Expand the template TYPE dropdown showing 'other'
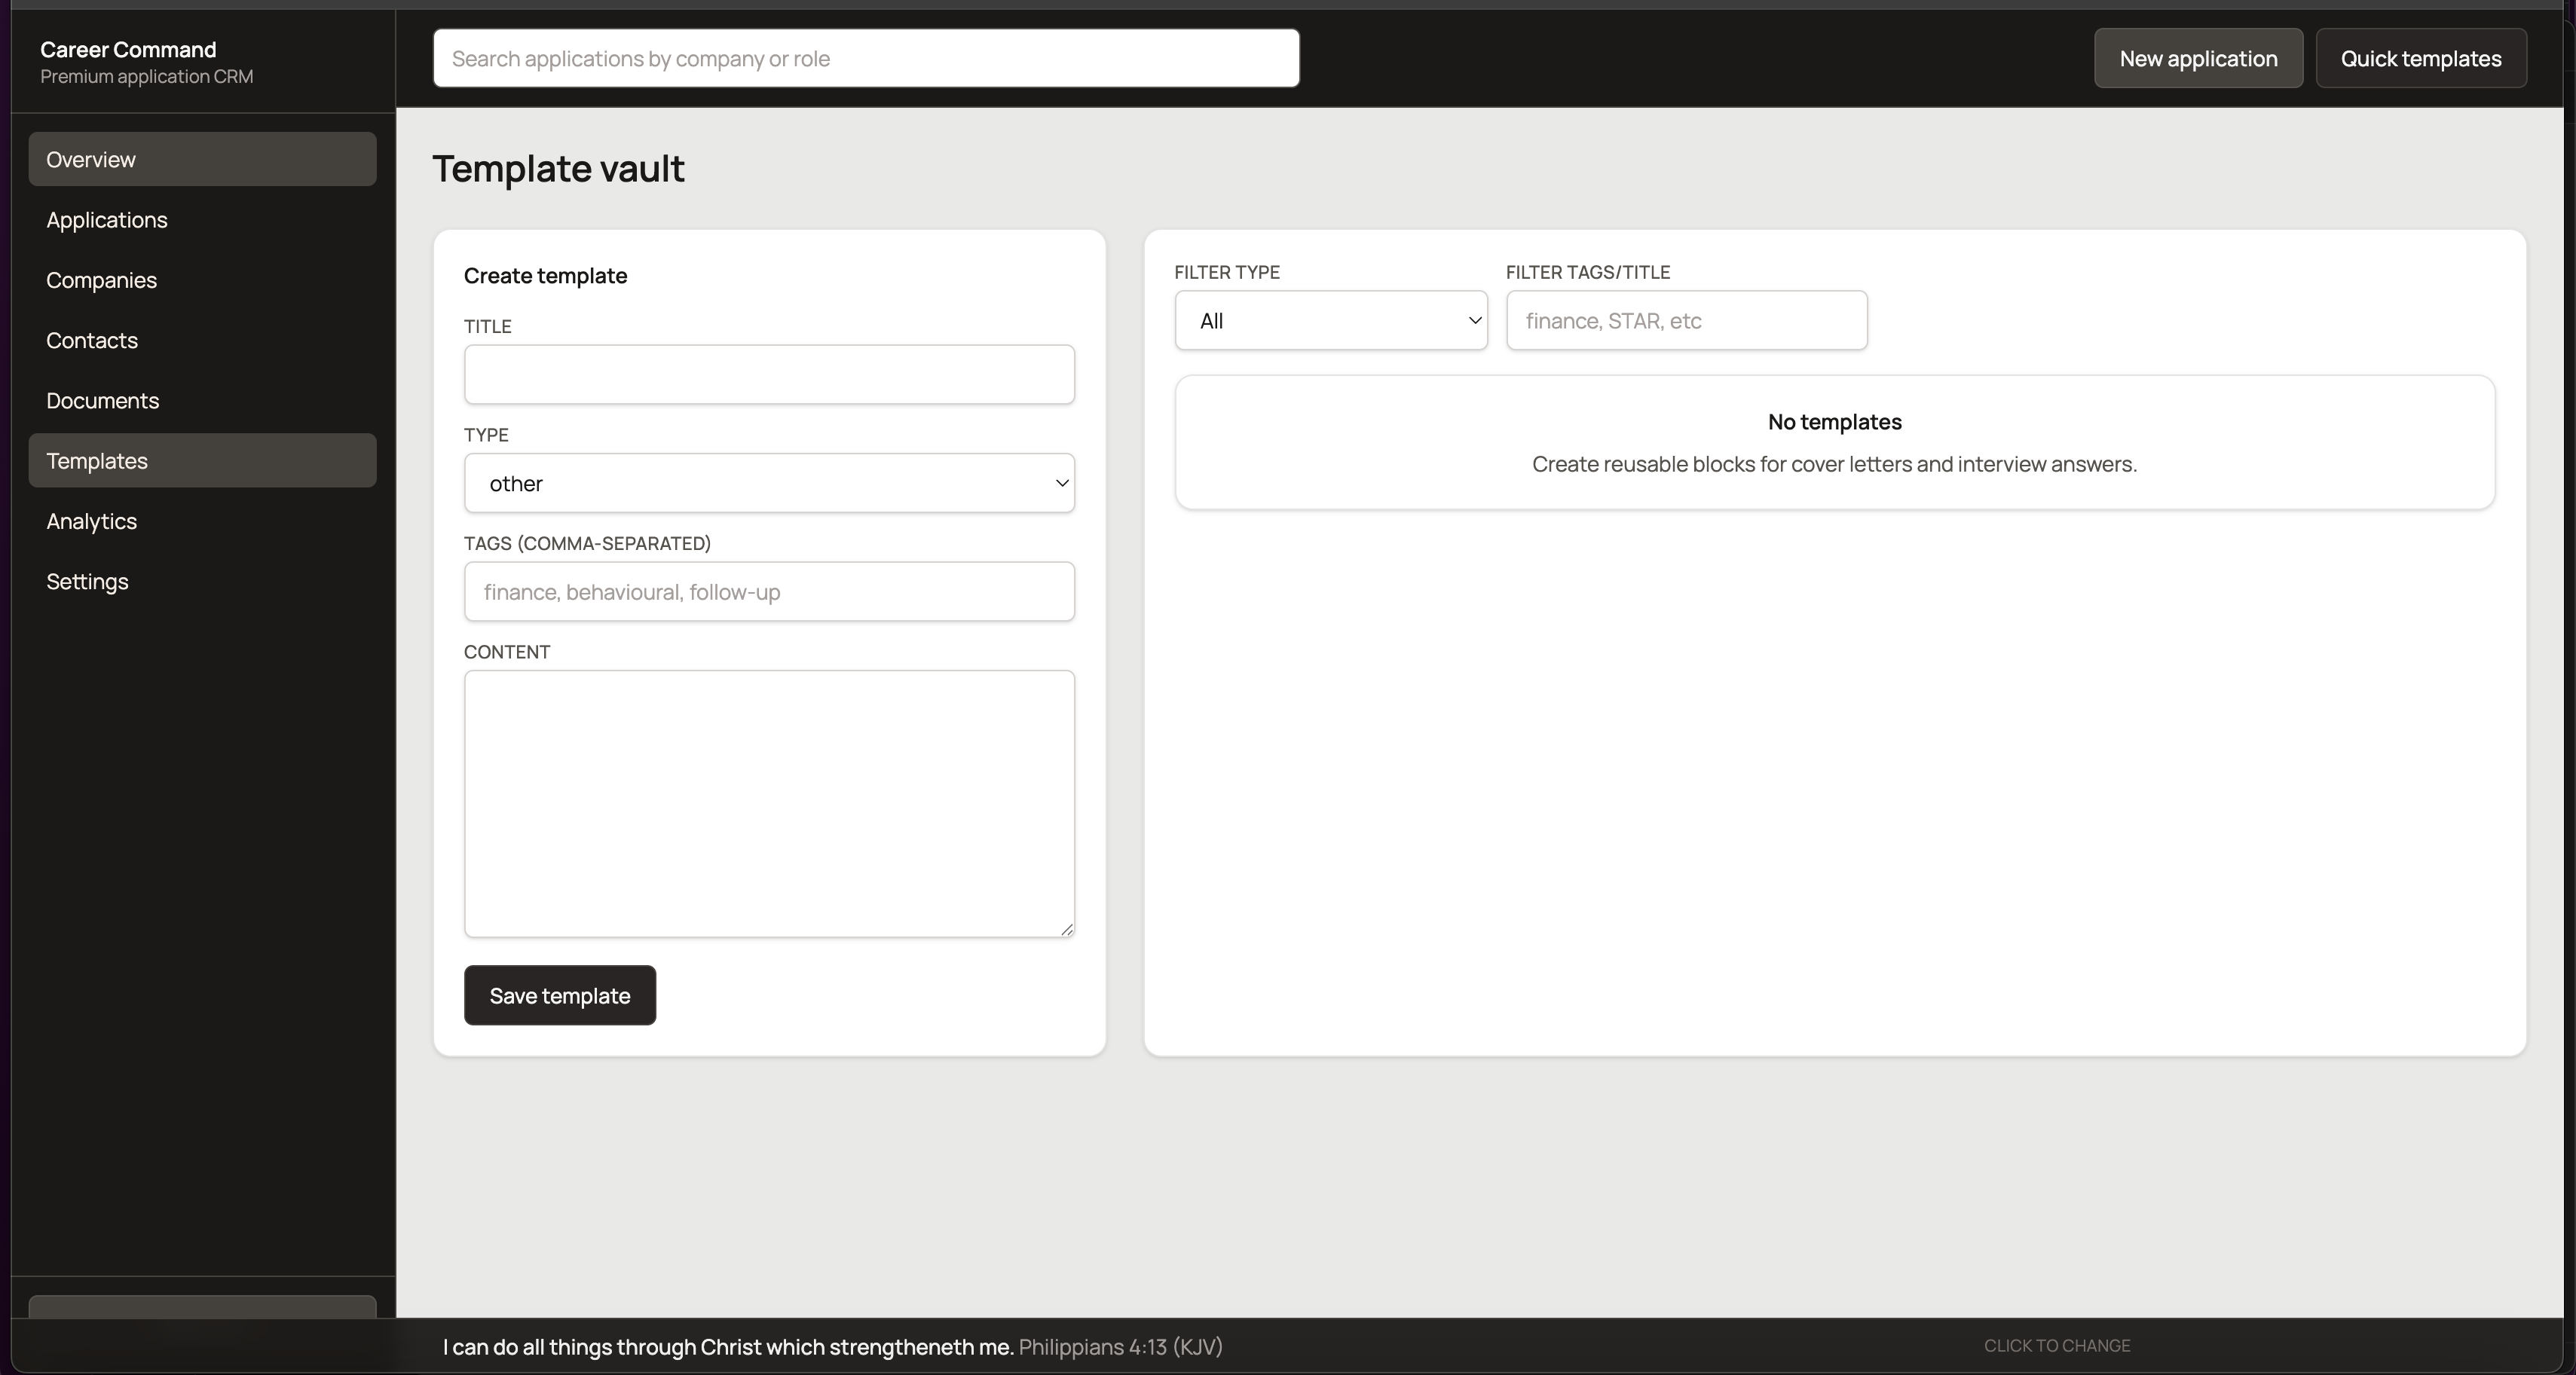The height and width of the screenshot is (1375, 2576). coord(768,483)
